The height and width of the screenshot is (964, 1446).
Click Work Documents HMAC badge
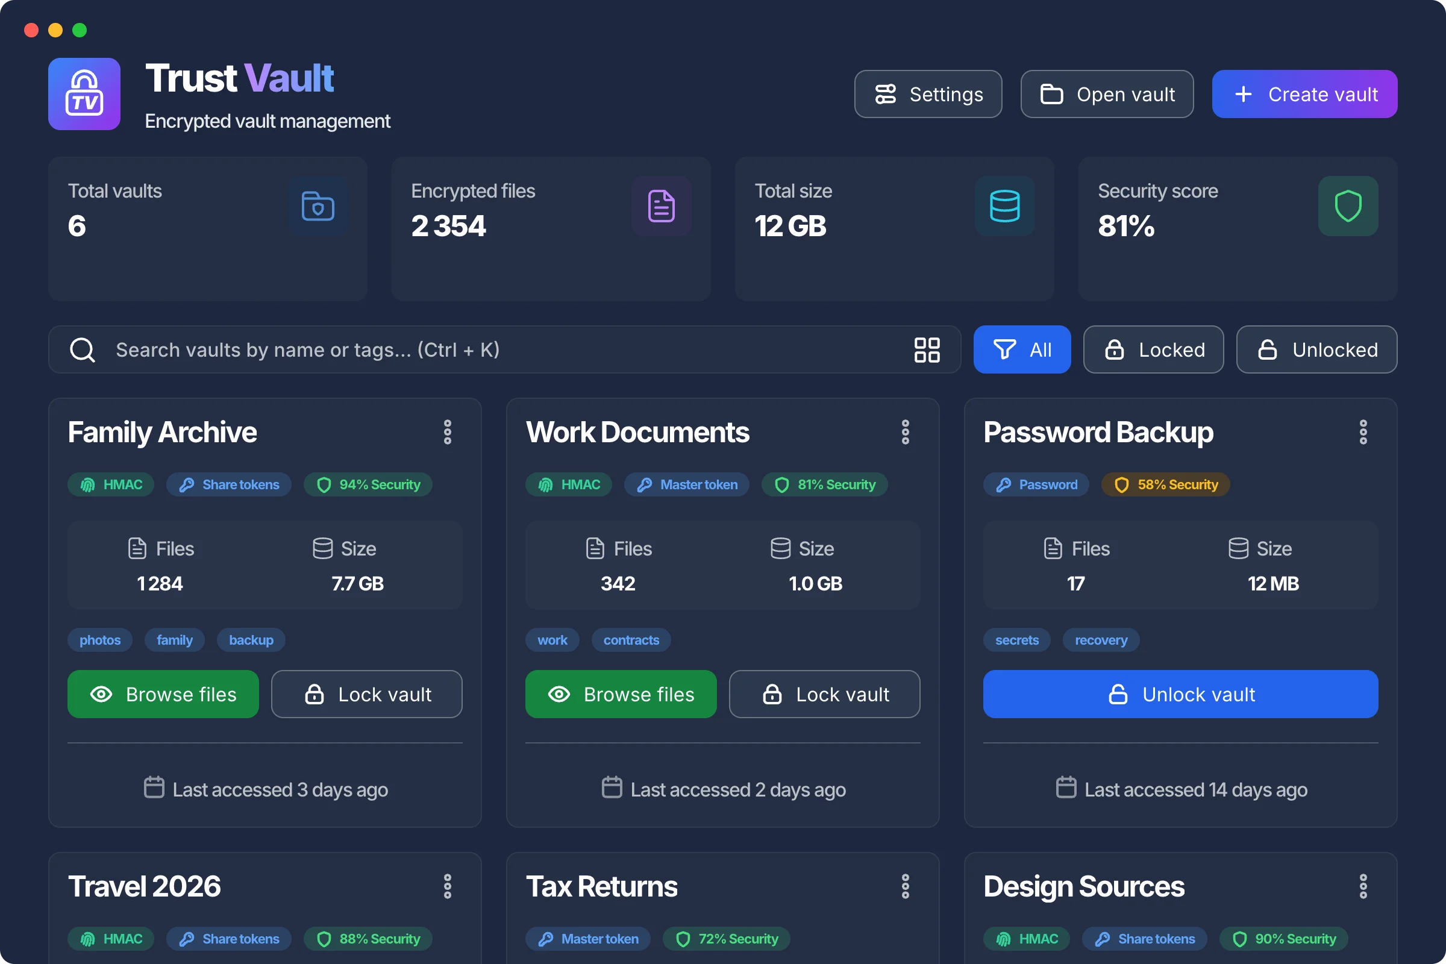(x=569, y=485)
